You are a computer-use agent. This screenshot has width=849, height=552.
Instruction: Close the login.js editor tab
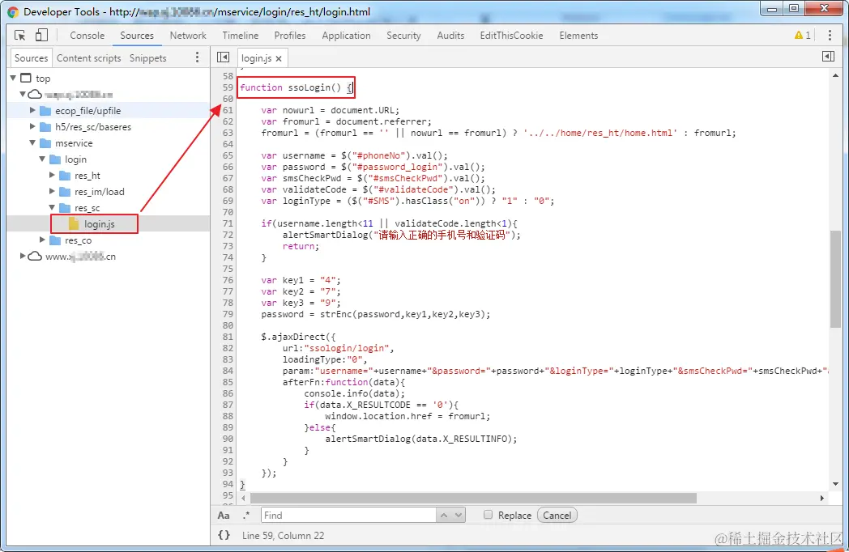(279, 58)
